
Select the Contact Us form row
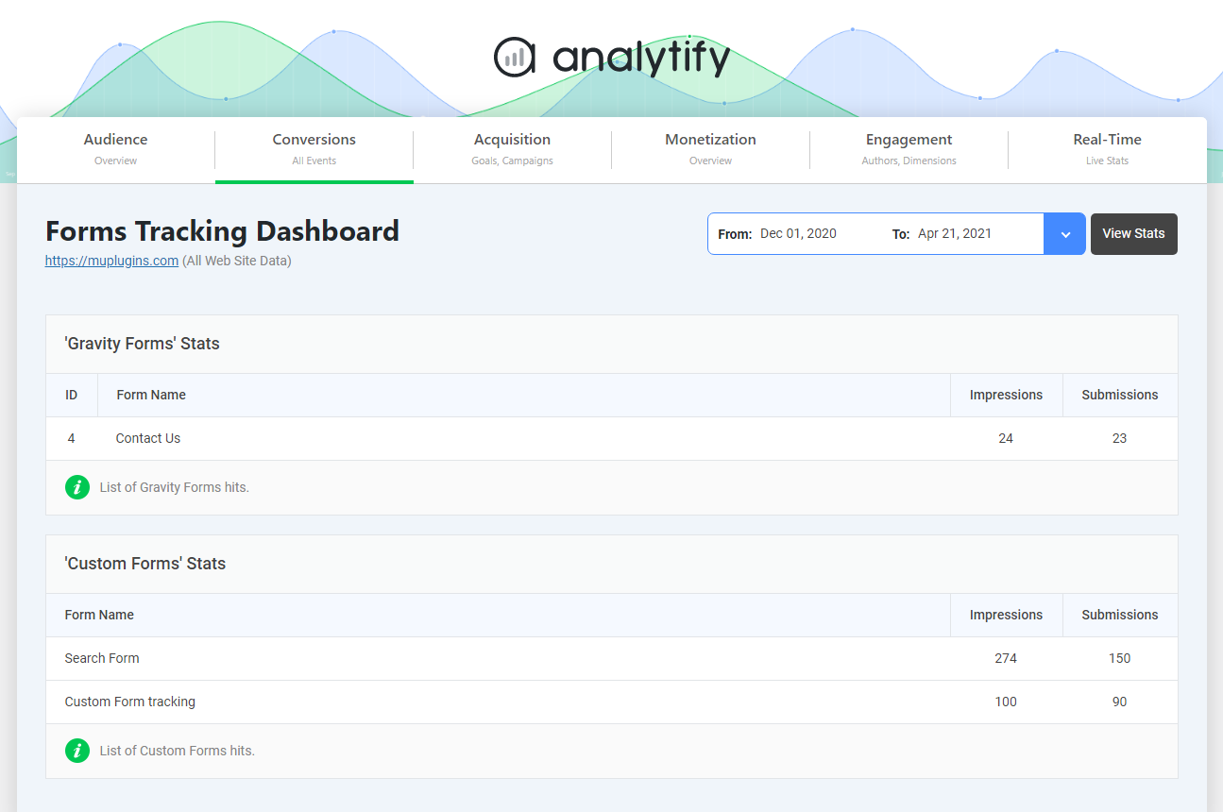pos(148,438)
